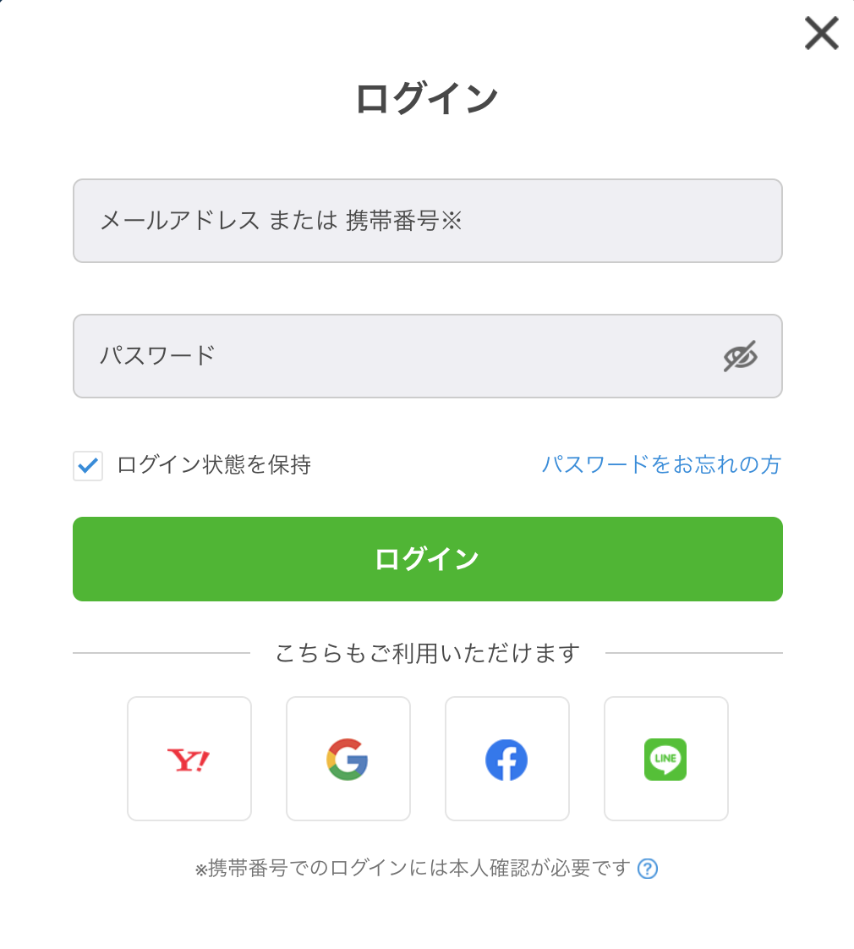The width and height of the screenshot is (854, 949).
Task: Click the ログイン状態を保持 label text
Action: pyautogui.click(x=214, y=464)
